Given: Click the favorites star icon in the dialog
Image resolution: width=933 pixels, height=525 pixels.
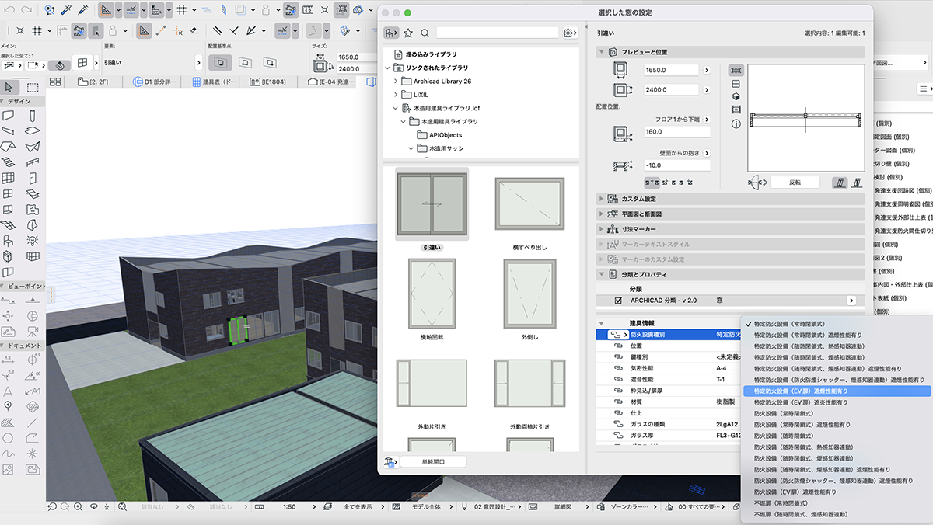Looking at the screenshot, I should point(408,33).
